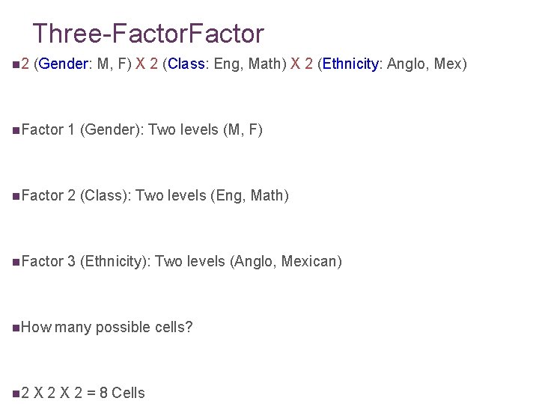Click the bullet marker beside "Factor 2 (Class)"
This screenshot has height=404, width=539.
point(16,196)
